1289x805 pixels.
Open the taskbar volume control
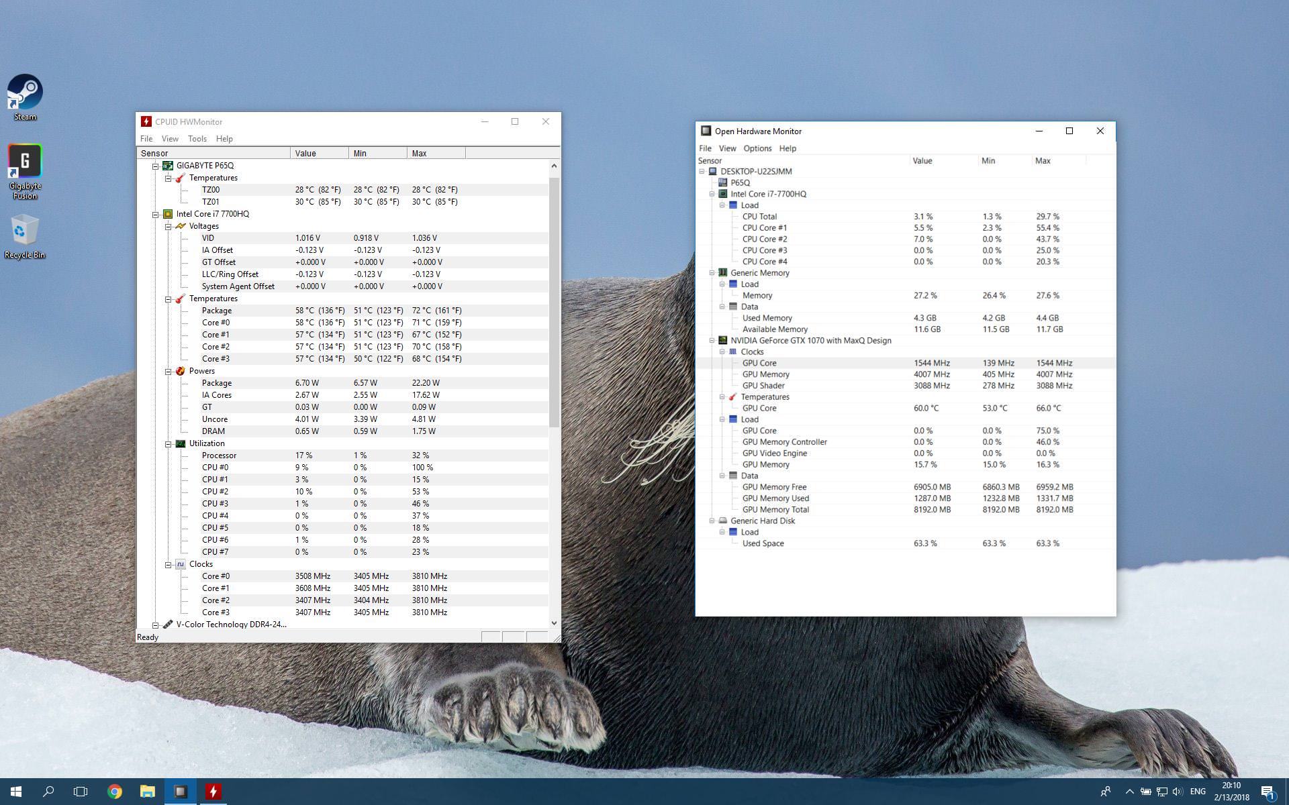[1178, 792]
